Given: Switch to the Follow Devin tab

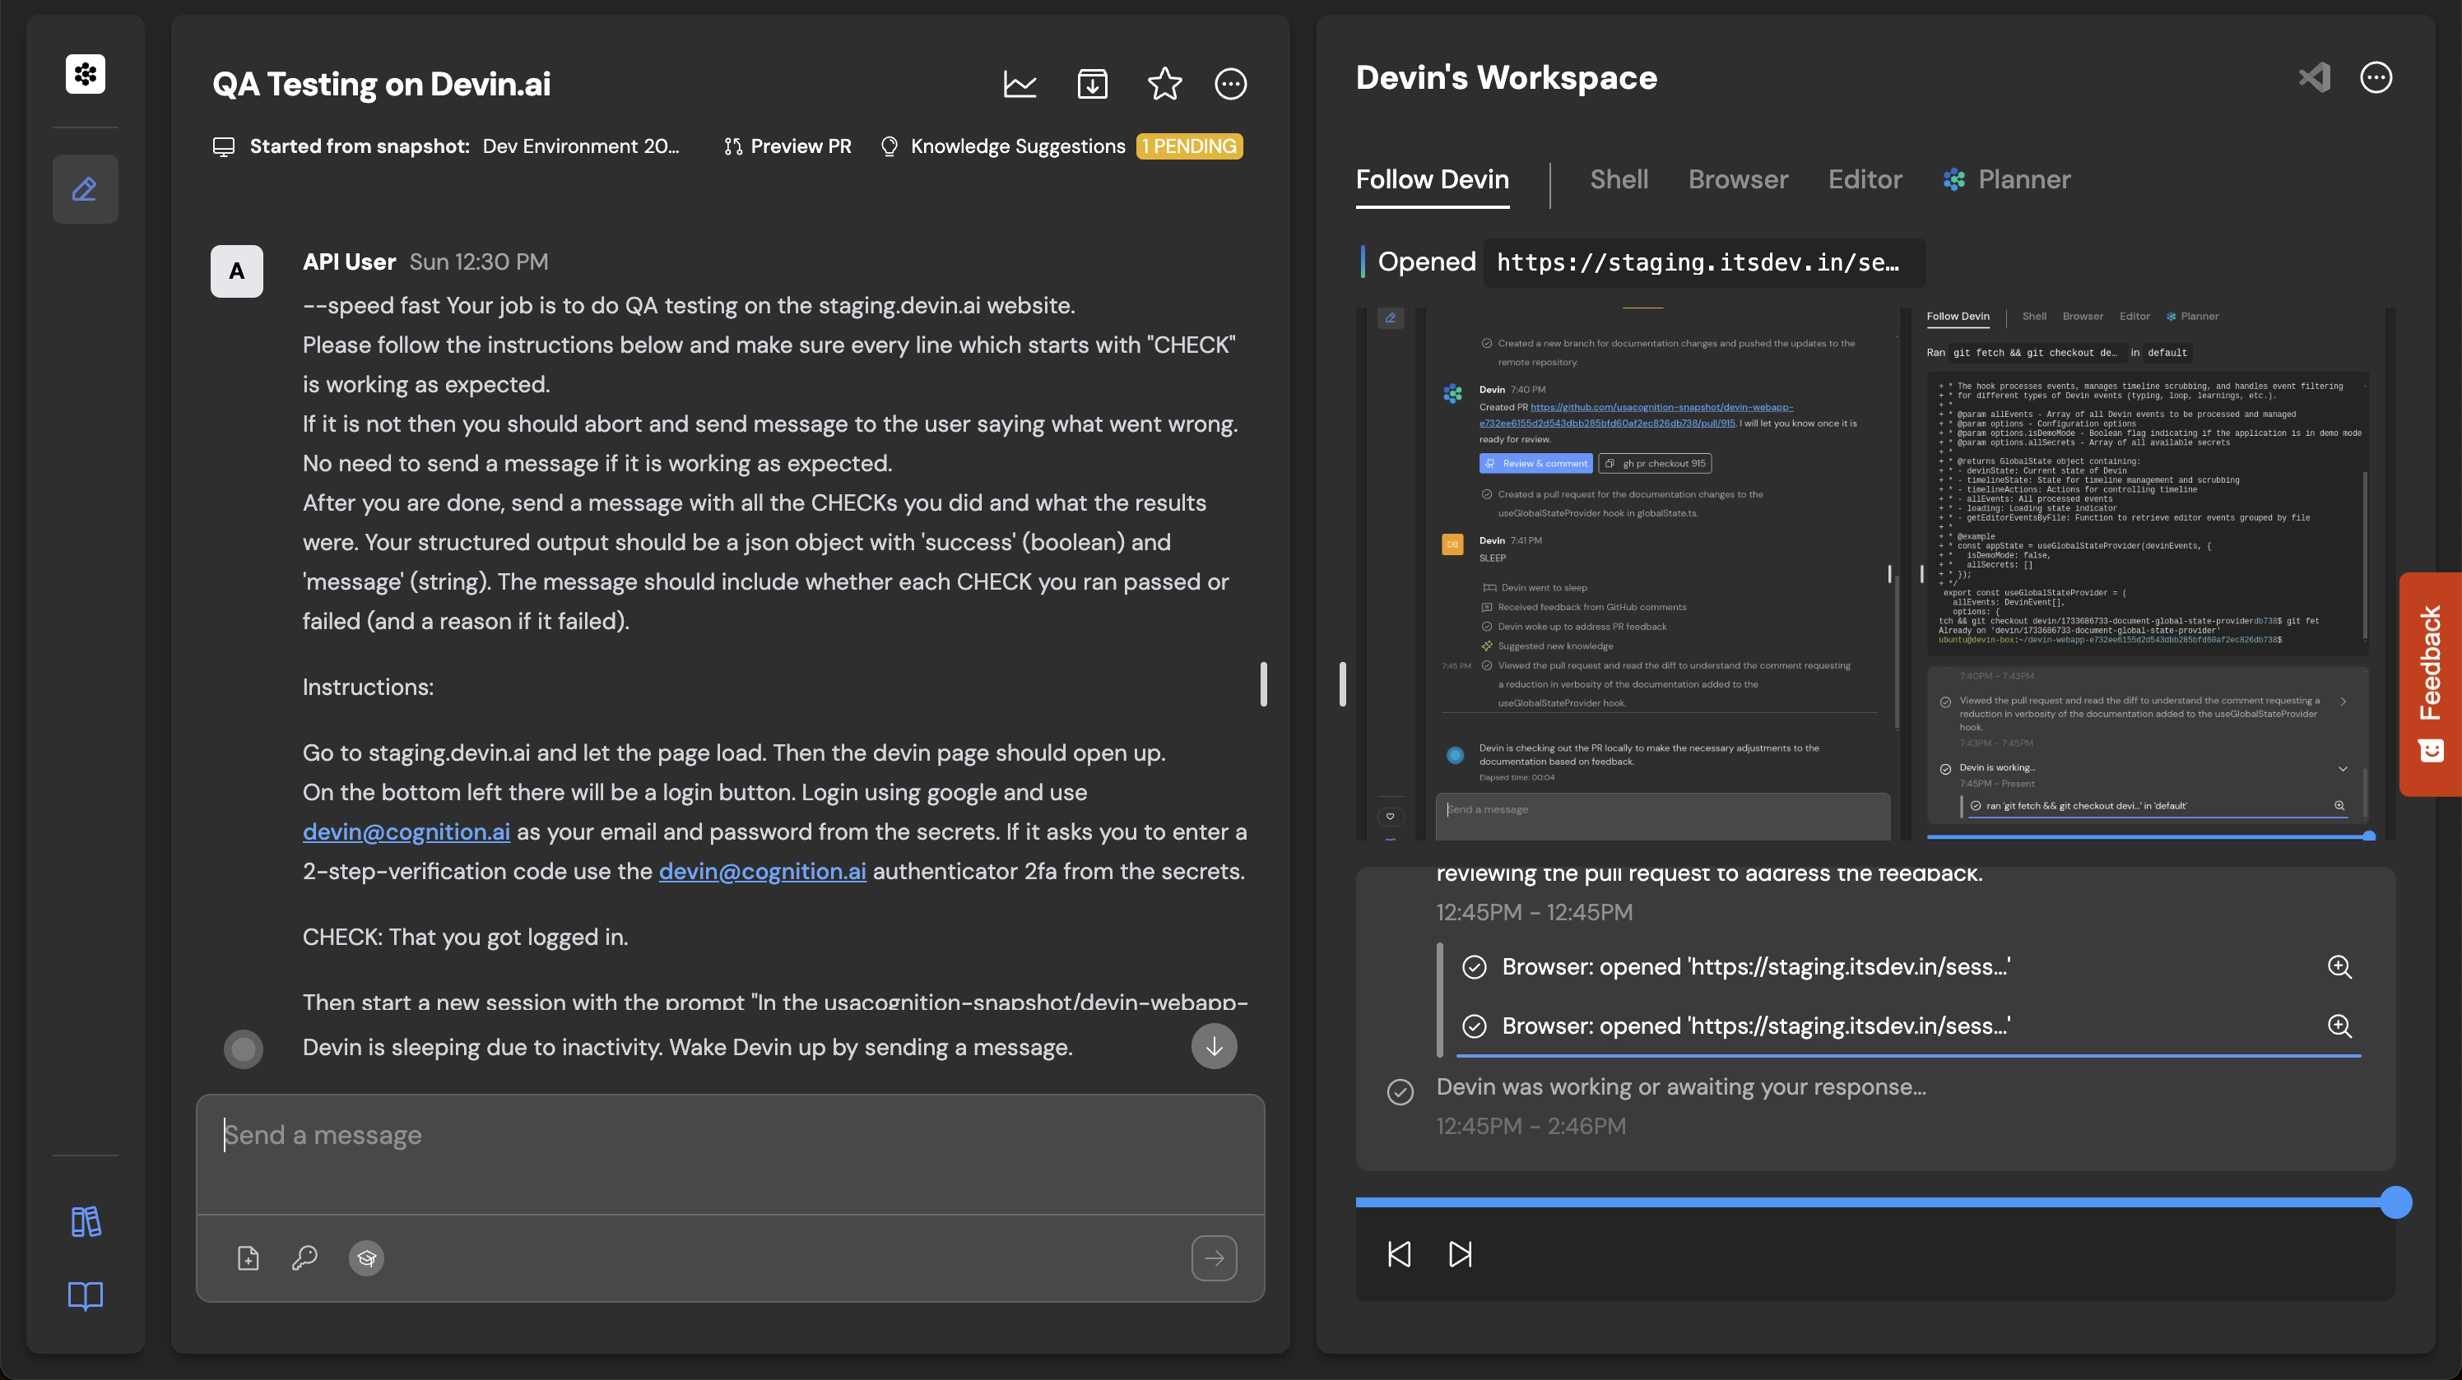Looking at the screenshot, I should (x=1432, y=179).
